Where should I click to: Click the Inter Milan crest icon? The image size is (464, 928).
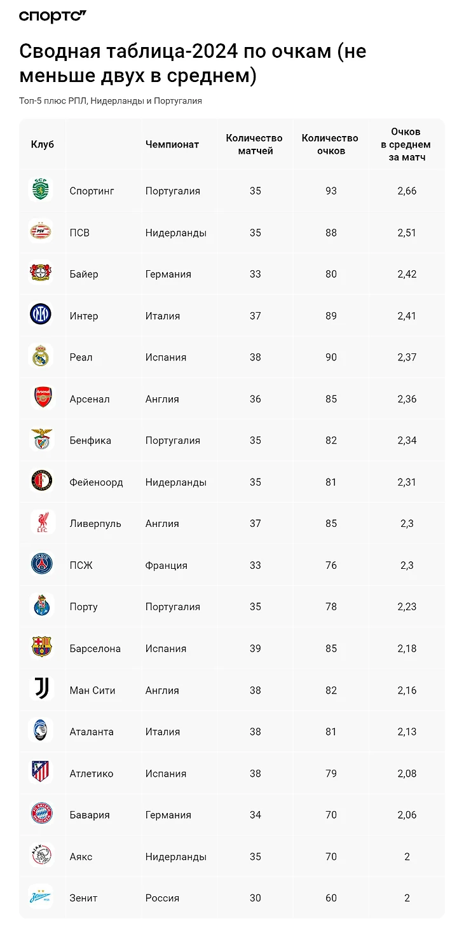(41, 315)
